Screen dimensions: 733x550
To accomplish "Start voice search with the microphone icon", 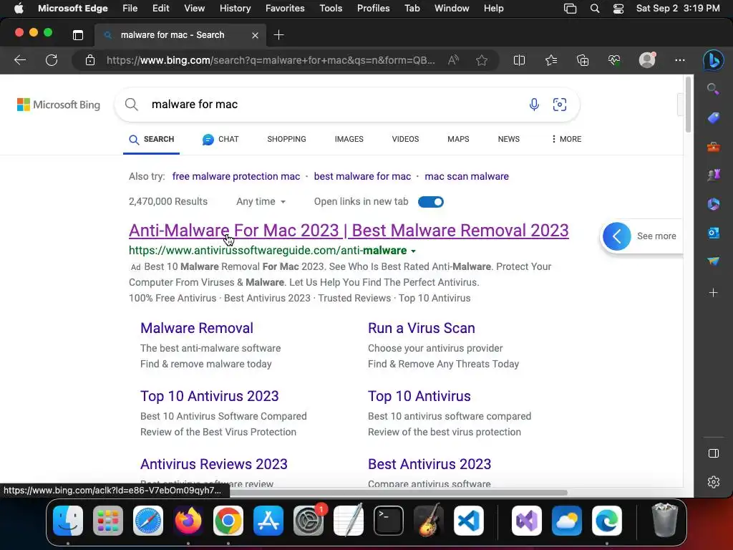I will click(534, 105).
